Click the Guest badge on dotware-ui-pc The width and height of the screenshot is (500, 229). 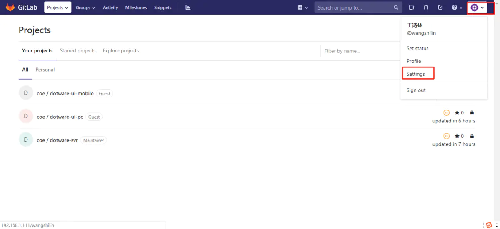coord(94,117)
